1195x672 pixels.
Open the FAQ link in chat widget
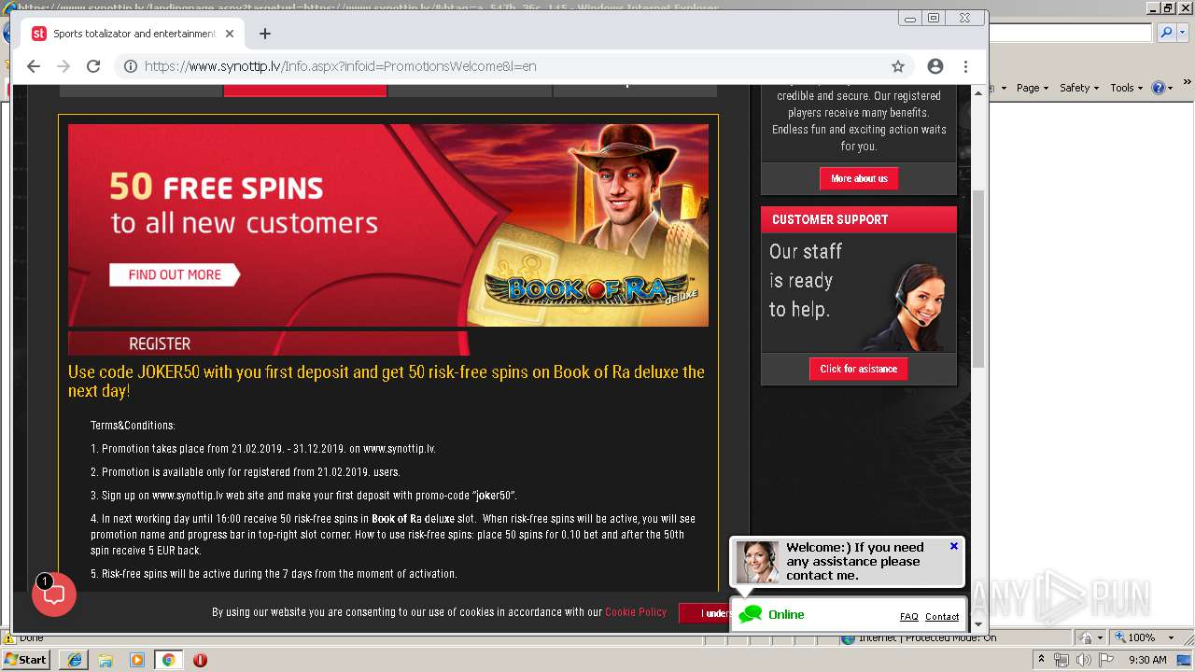[x=908, y=617]
